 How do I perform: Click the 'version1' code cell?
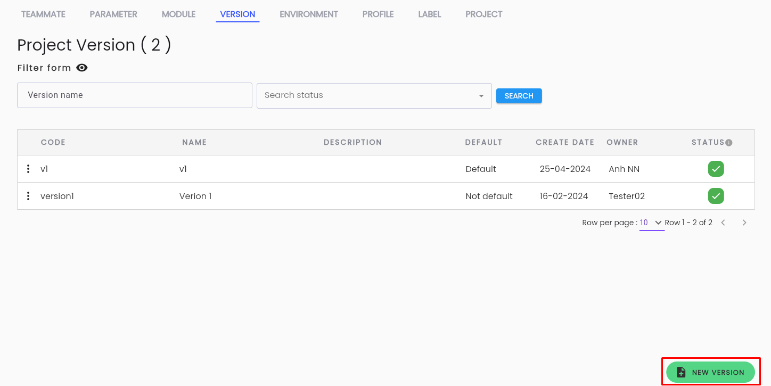57,196
